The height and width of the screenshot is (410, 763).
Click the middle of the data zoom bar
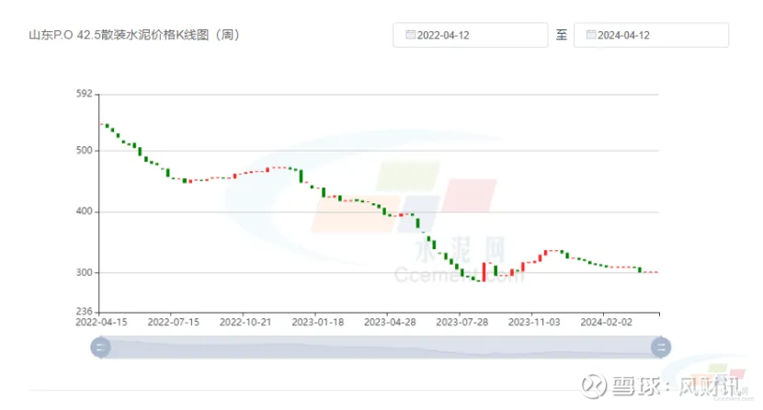[381, 347]
